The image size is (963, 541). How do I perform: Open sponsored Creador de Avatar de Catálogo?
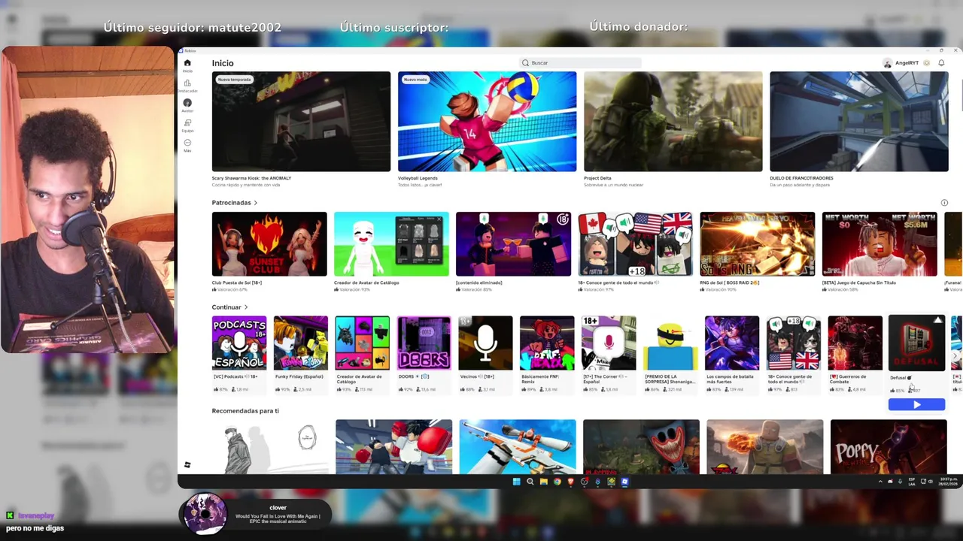pos(391,244)
